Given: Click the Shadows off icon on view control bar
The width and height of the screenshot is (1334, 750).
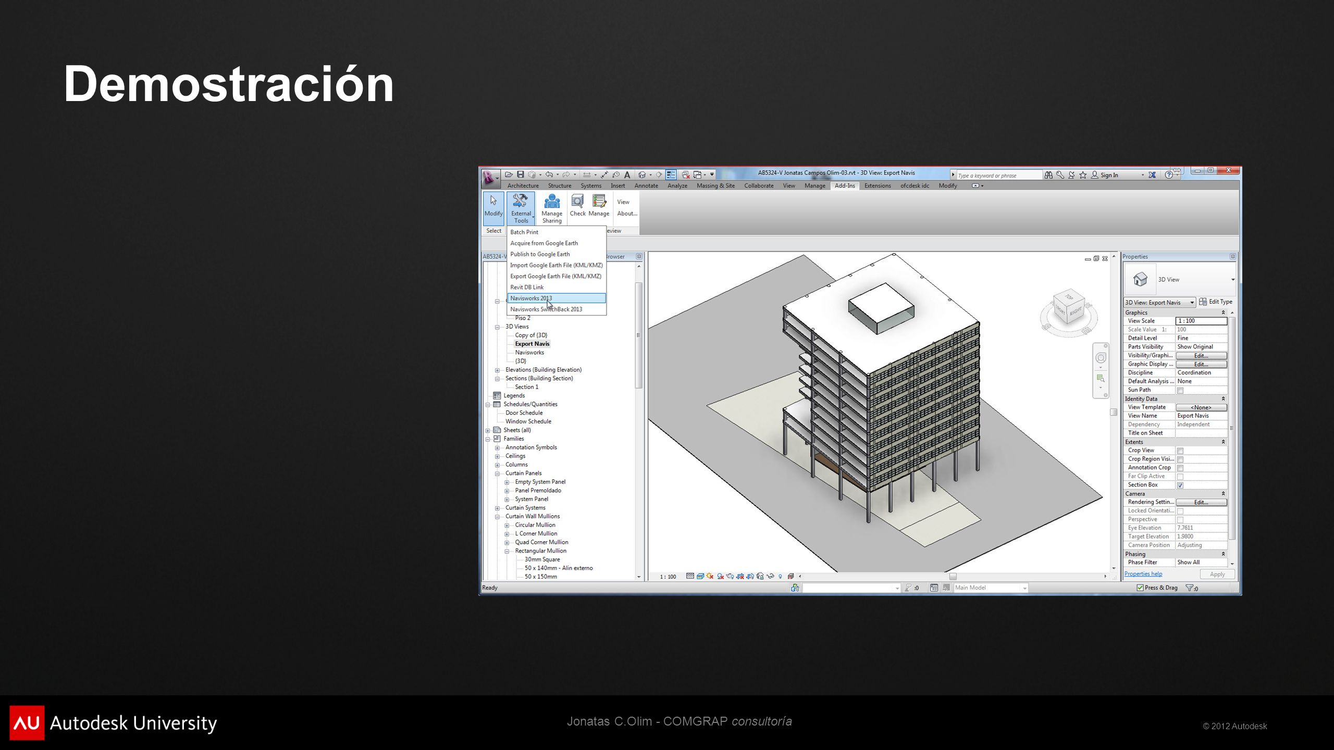Looking at the screenshot, I should click(x=720, y=576).
